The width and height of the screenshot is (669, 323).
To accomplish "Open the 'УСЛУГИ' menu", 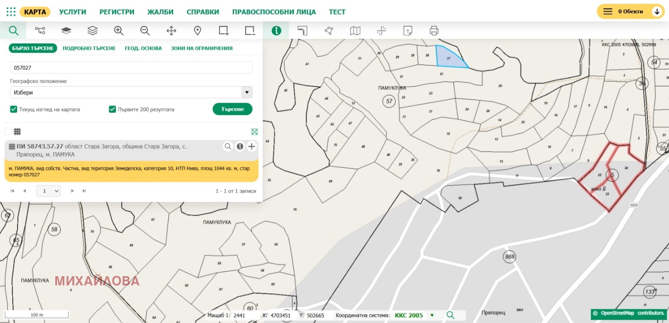I will click(x=72, y=12).
